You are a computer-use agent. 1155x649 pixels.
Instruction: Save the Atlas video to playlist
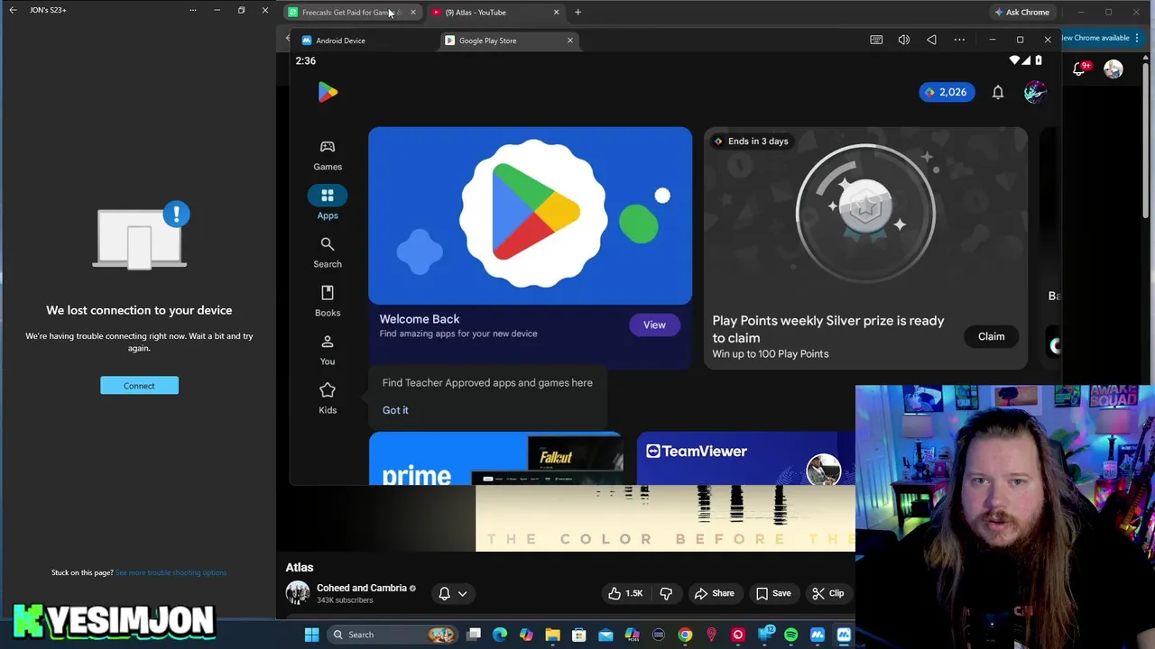(773, 593)
